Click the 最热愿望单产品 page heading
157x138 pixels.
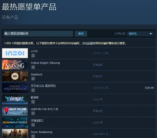pos(29,7)
